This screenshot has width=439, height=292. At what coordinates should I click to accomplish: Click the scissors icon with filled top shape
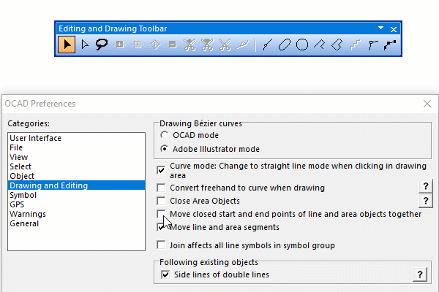[x=207, y=45]
